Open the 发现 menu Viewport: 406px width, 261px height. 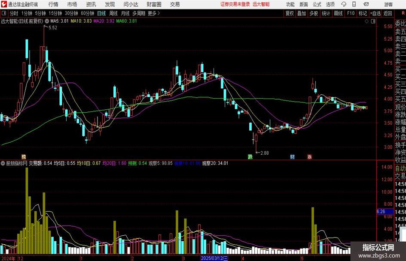tap(110, 4)
